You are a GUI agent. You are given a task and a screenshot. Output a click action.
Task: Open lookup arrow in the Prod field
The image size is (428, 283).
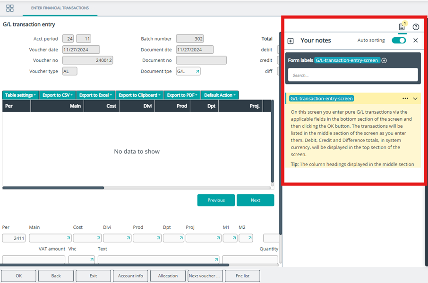point(158,238)
